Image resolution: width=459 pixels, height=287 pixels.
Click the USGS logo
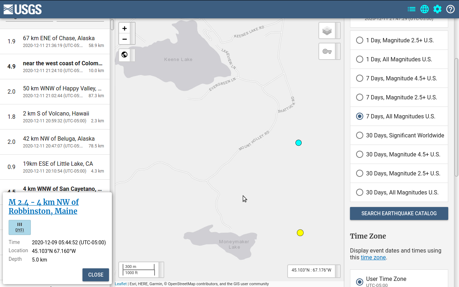[22, 9]
